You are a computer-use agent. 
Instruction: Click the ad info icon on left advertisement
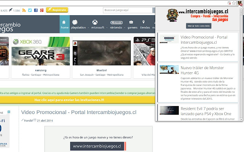click(9, 112)
